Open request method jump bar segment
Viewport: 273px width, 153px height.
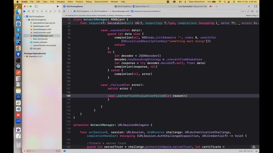coord(146,11)
